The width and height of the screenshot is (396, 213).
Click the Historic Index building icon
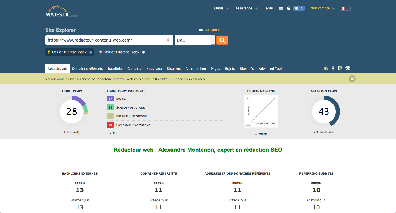click(x=101, y=52)
